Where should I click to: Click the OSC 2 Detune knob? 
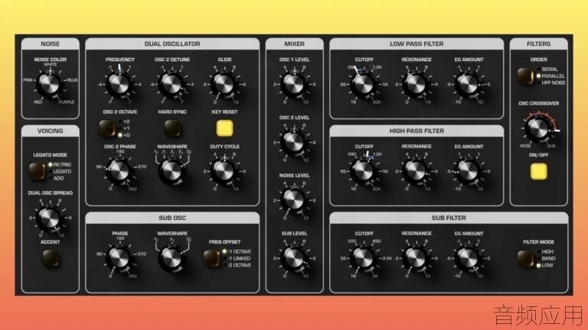(x=171, y=84)
